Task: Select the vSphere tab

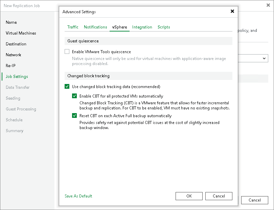Action: click(119, 27)
